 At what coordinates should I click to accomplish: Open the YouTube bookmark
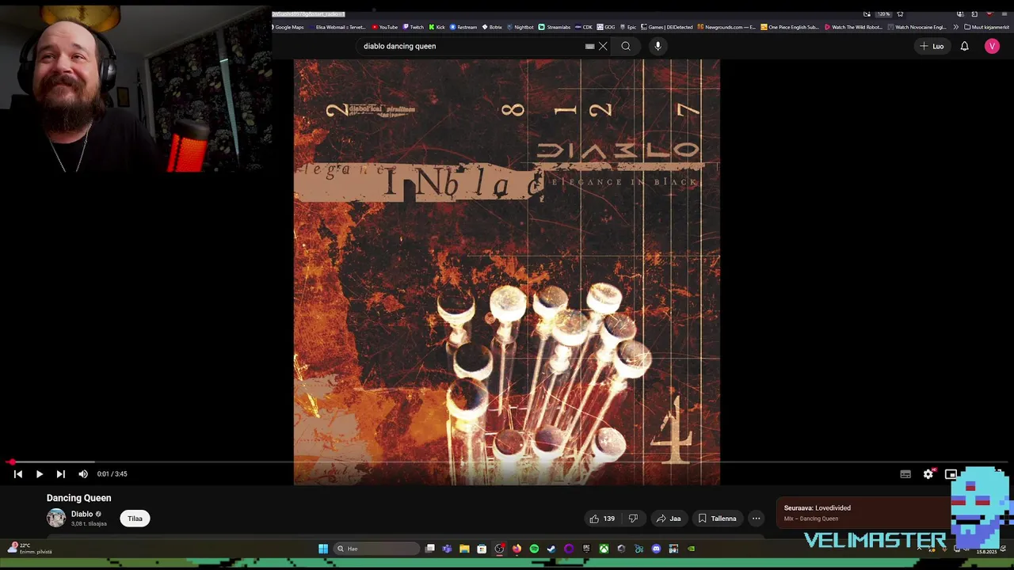coord(385,27)
